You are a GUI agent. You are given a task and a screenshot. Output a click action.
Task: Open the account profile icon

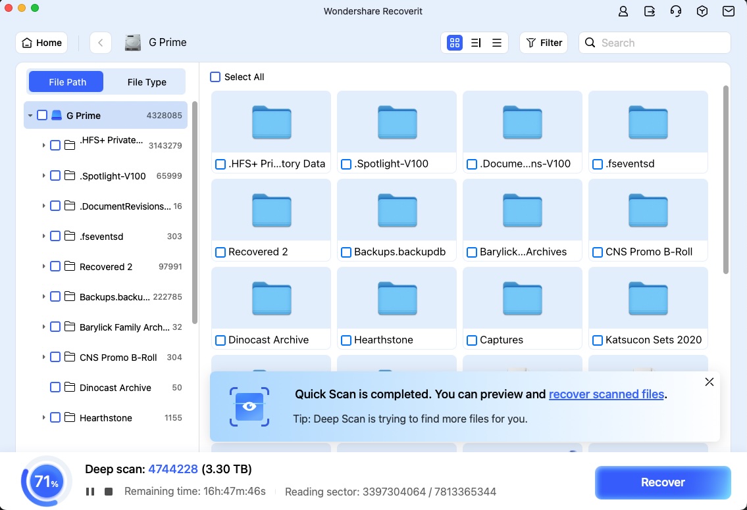[623, 11]
